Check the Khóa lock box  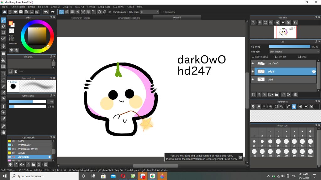299,57
